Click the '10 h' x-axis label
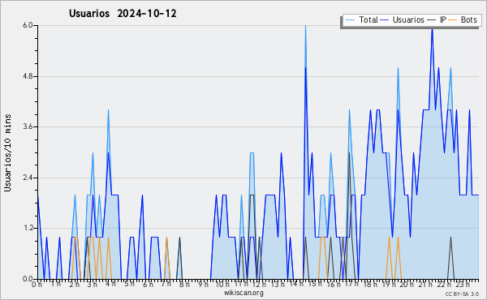The height and width of the screenshot is (300, 487). point(222,285)
